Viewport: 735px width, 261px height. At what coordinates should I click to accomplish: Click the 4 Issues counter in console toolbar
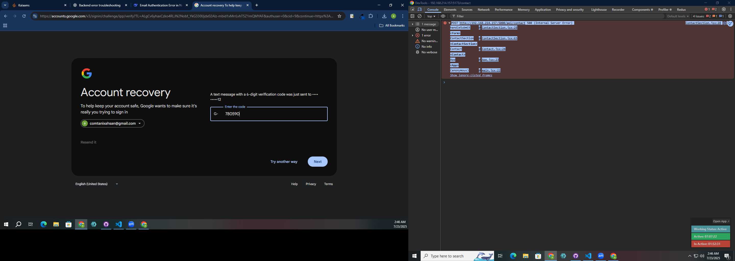point(708,17)
